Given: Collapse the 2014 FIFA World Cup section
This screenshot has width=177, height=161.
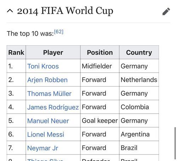Looking at the screenshot, I should 10,11.
